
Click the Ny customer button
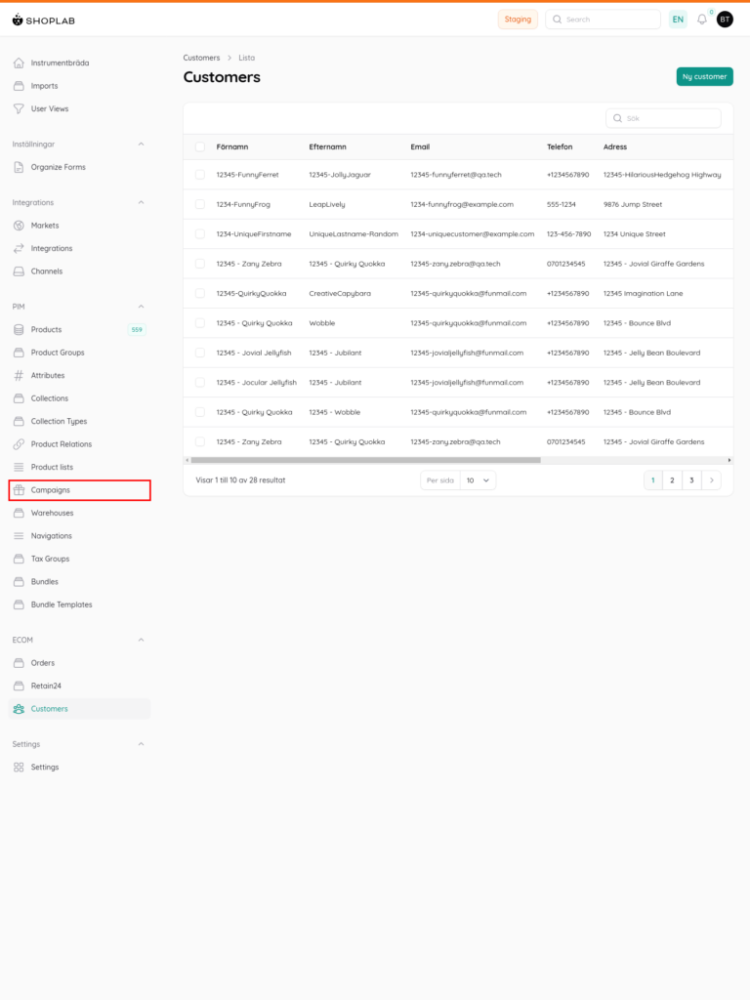click(704, 76)
